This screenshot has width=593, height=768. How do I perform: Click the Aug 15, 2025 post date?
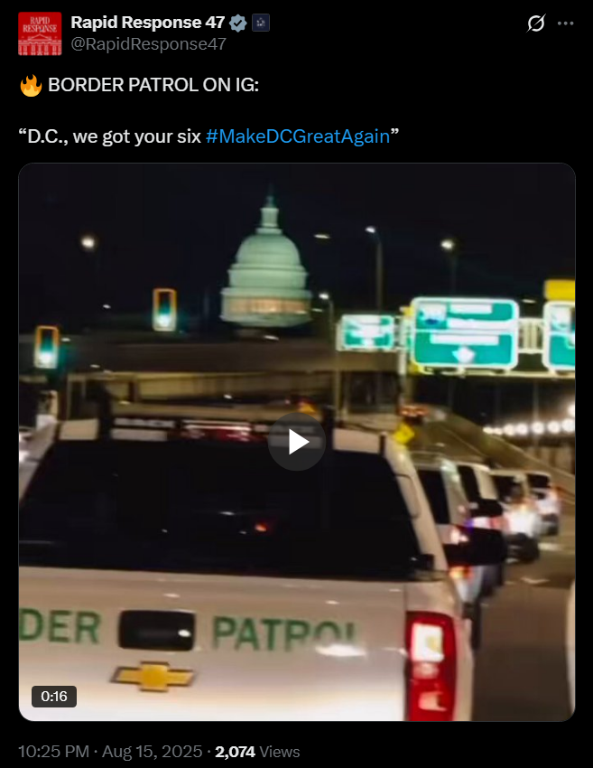(x=153, y=752)
